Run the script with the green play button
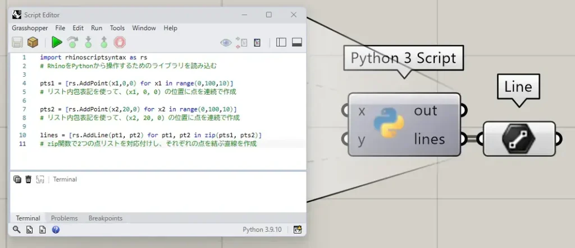This screenshot has height=248, width=575. (x=57, y=42)
